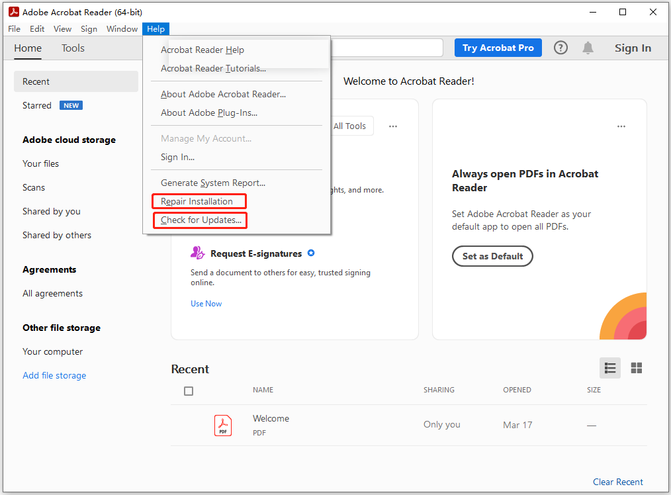Choose Sign In... from Help menu
The image size is (671, 495).
coord(177,157)
